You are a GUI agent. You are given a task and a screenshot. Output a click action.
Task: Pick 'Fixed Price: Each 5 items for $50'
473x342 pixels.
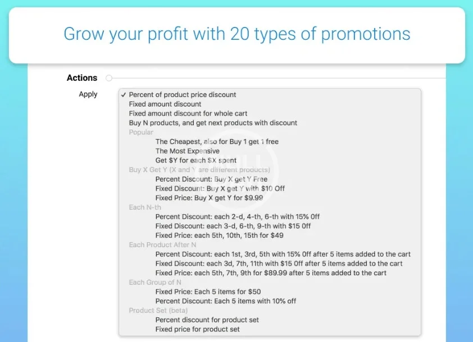click(x=208, y=292)
